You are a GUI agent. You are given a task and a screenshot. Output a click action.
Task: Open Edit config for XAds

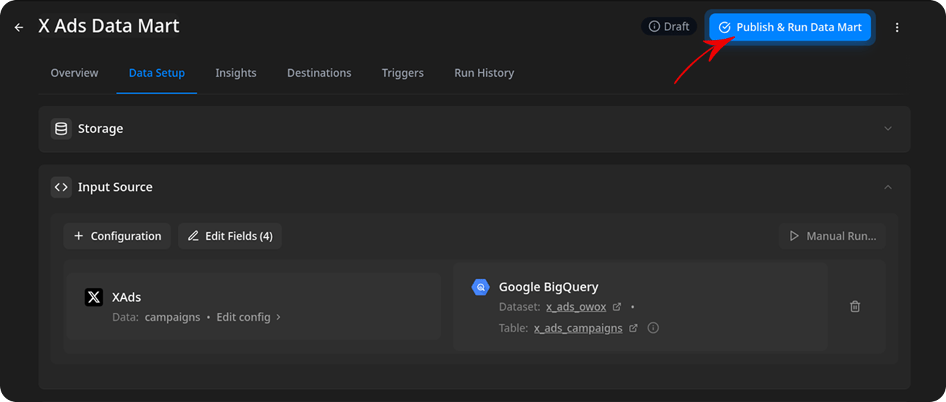point(249,317)
